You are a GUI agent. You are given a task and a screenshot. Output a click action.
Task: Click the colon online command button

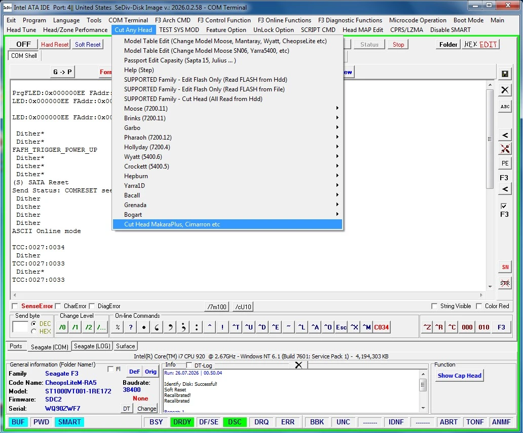click(x=197, y=327)
